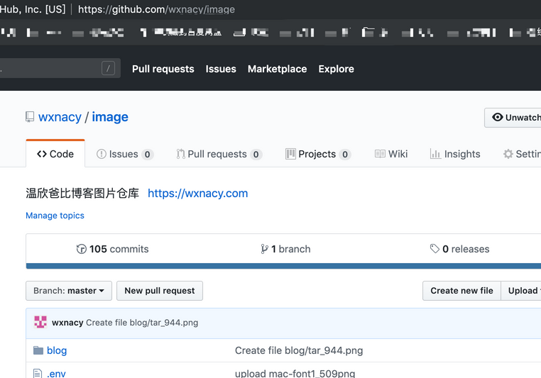Click the eye icon on Unwatch button
541x378 pixels.
(x=497, y=117)
